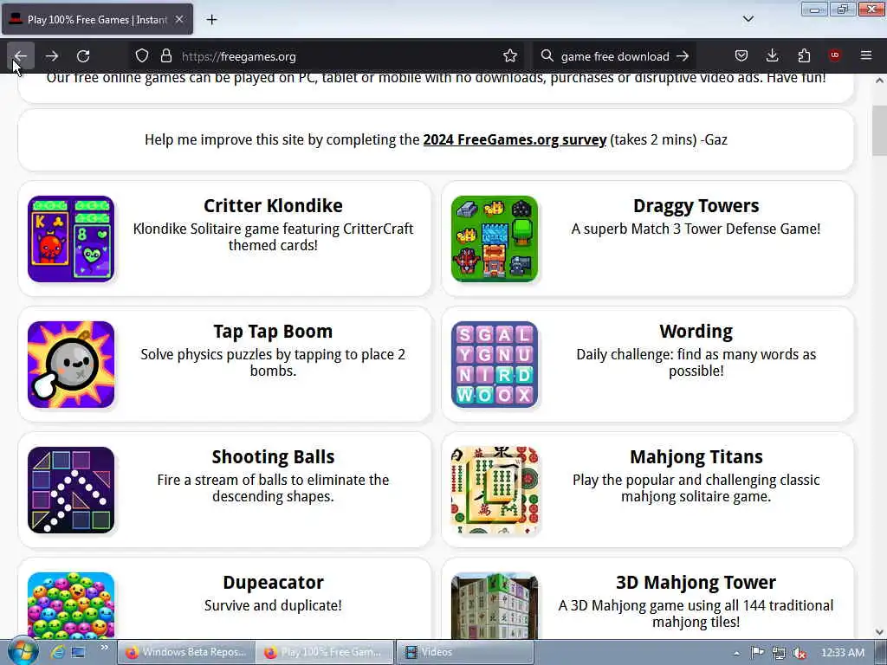The width and height of the screenshot is (887, 665).
Task: Open the 3D Mahjong Tower game title
Action: coord(696,583)
